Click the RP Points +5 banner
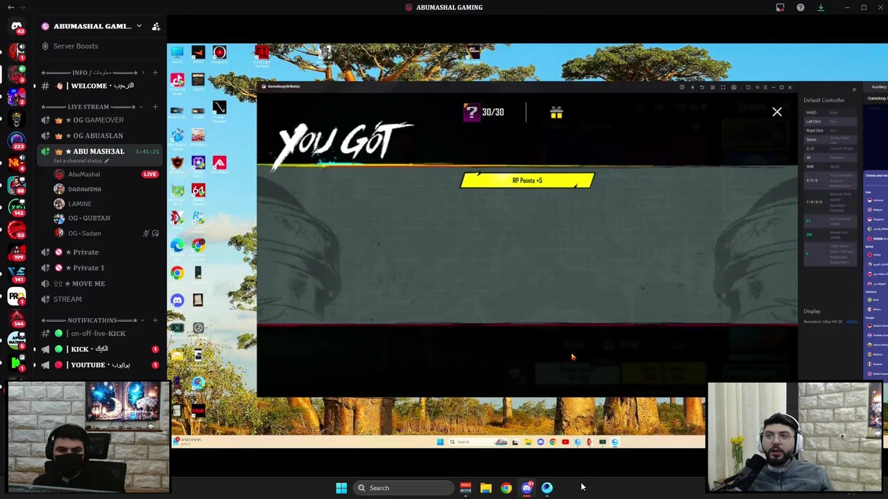The height and width of the screenshot is (499, 888). pyautogui.click(x=527, y=180)
